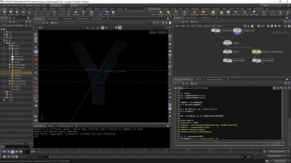291x163 pixels.
Task: Stop playback
Action: point(12,152)
